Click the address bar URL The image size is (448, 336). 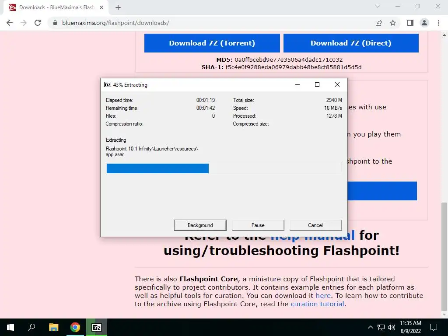tap(115, 23)
